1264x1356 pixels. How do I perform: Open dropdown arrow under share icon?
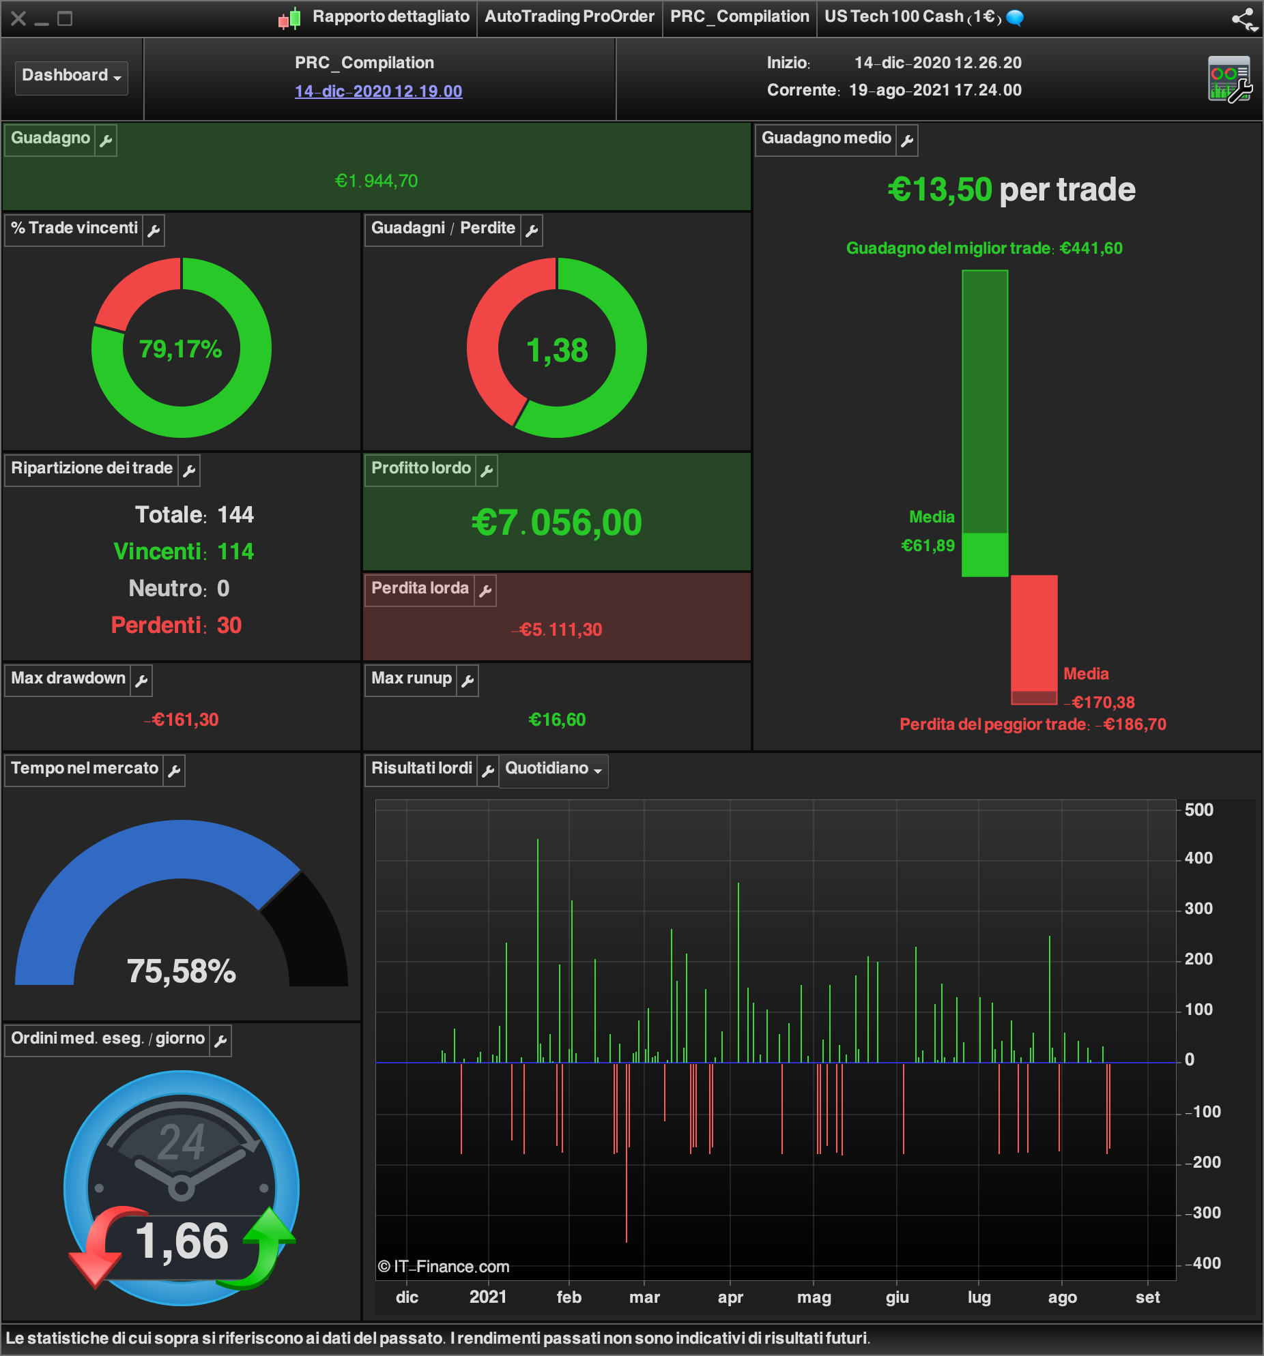[1254, 29]
